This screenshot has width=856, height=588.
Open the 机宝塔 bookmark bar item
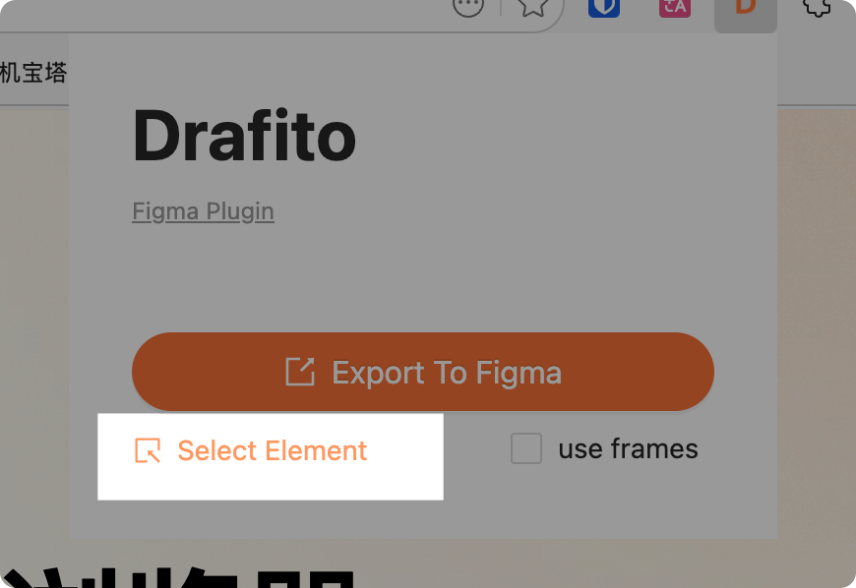click(32, 73)
